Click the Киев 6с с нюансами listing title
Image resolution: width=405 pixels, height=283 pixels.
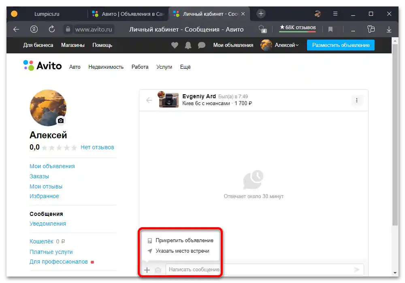(x=206, y=103)
